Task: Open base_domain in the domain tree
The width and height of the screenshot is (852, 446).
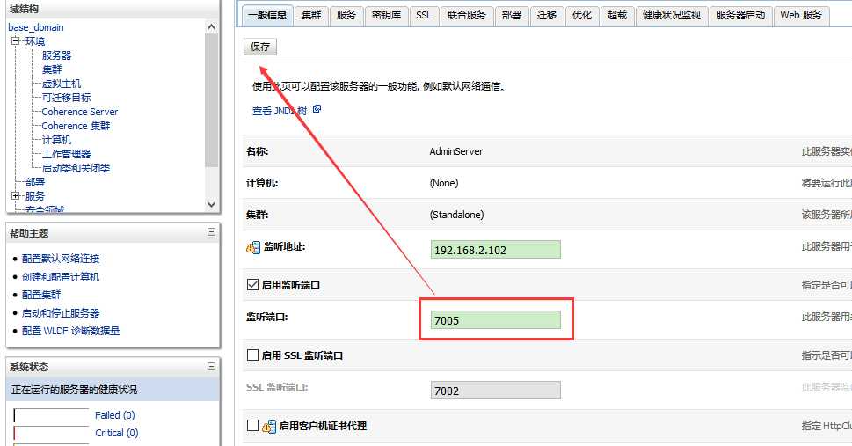Action: [36, 27]
